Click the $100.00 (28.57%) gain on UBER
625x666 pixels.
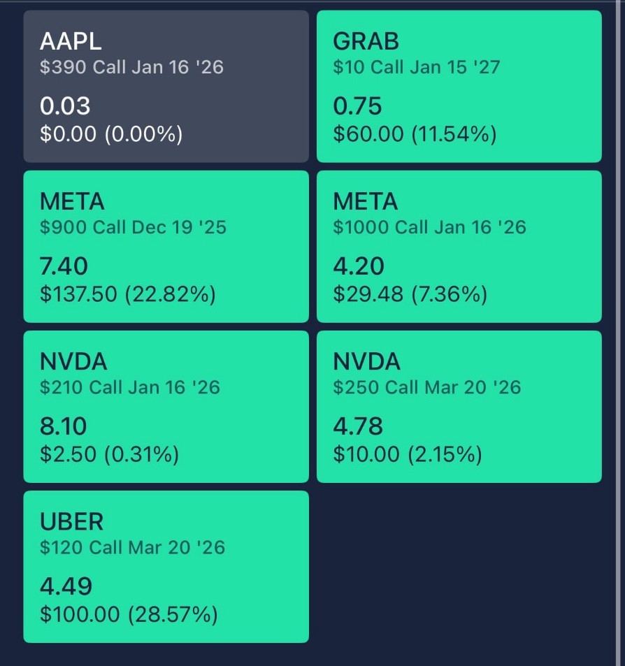pos(129,615)
